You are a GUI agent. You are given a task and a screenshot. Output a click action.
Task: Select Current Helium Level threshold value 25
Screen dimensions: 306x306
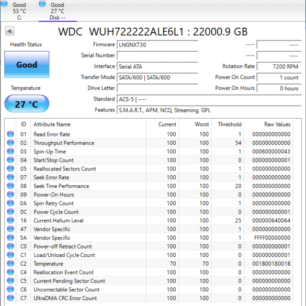tap(238, 221)
